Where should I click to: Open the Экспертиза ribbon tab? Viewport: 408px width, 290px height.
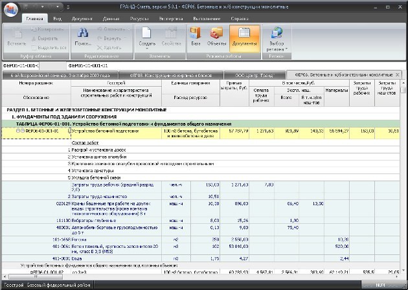171,19
